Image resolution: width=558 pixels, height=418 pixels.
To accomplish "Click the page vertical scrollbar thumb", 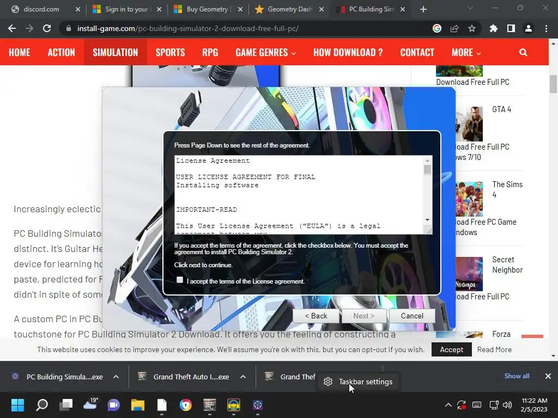I will (553, 84).
